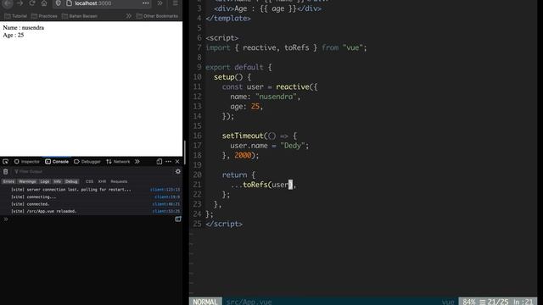
Task: Open the Firefox home page
Action: tap(44, 3)
